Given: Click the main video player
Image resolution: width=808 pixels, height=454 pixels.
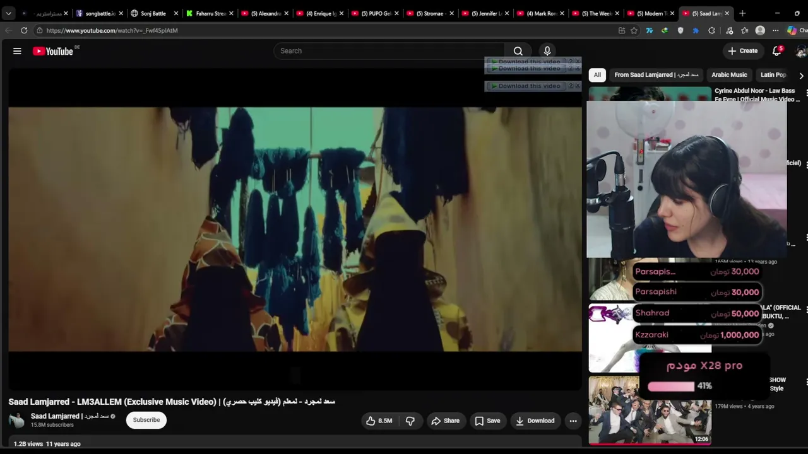Looking at the screenshot, I should click(x=295, y=228).
